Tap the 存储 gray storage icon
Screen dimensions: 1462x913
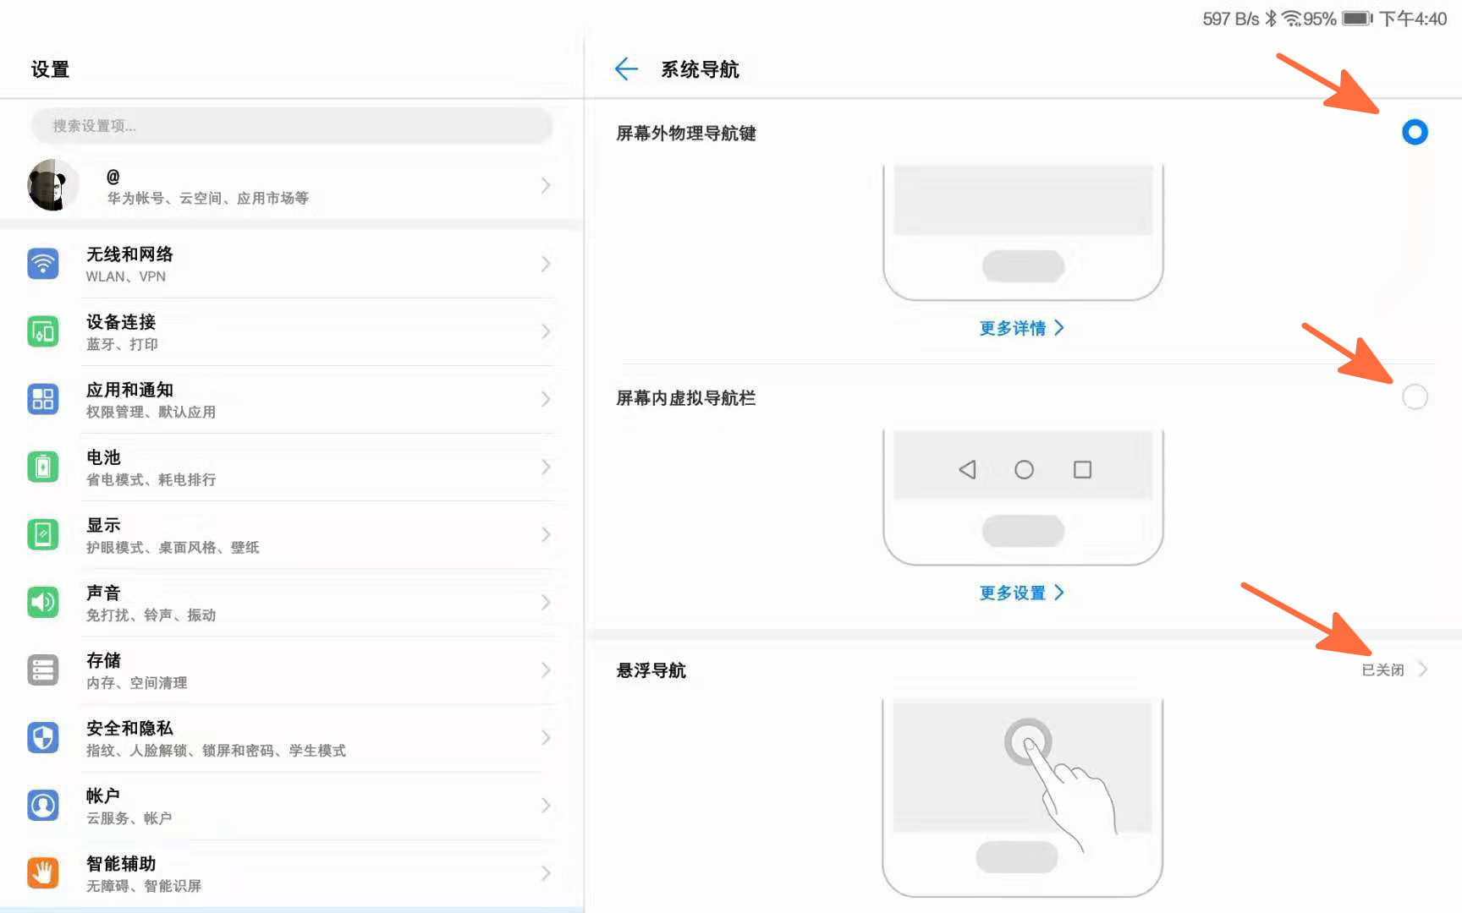pos(43,670)
